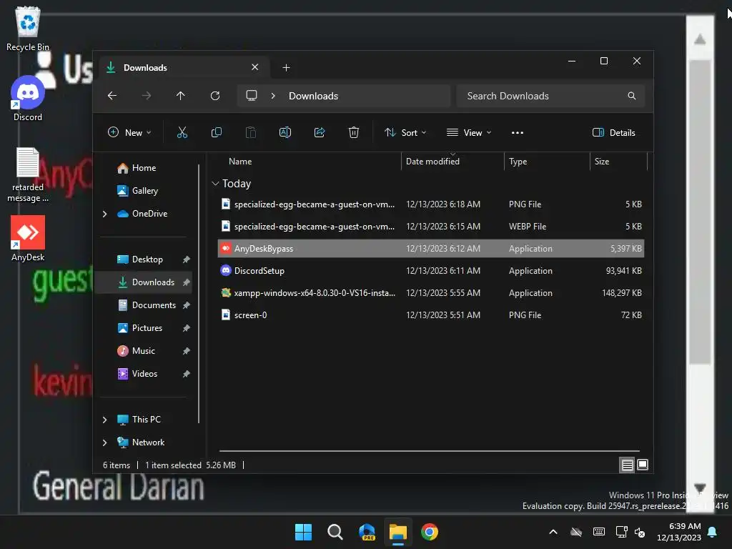Screen dimensions: 732x549
Task: Click the Cut scissors icon
Action: 182,132
